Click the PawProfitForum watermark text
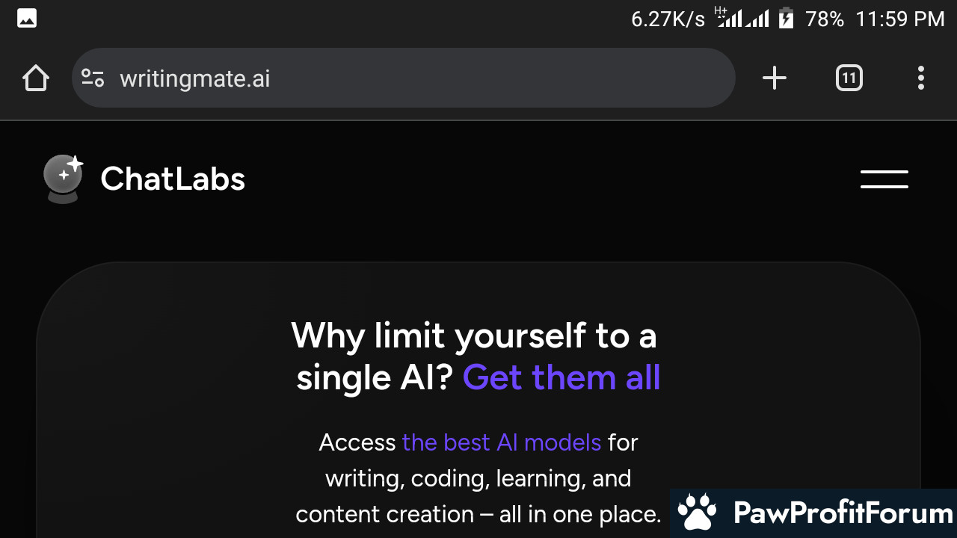957x538 pixels. [843, 513]
